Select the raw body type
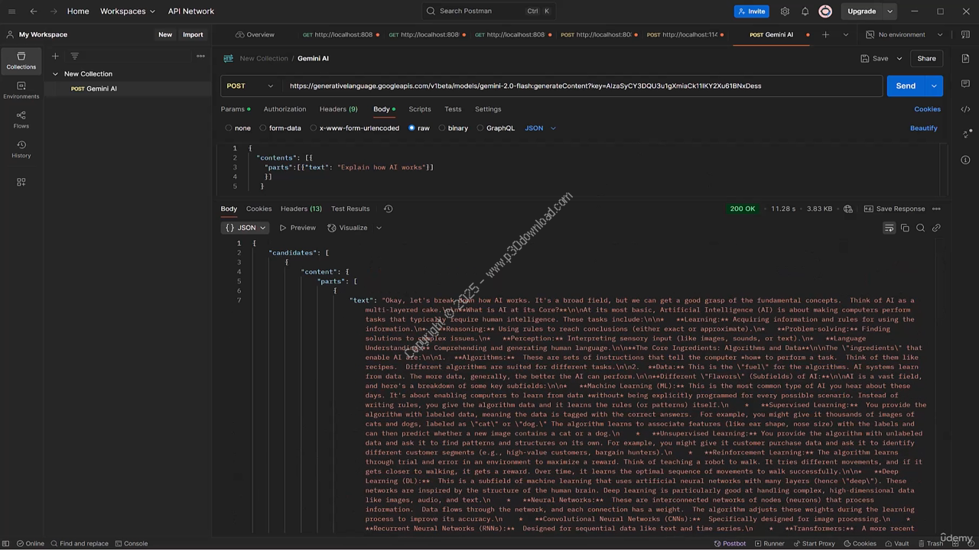Image resolution: width=979 pixels, height=550 pixels. coord(418,128)
